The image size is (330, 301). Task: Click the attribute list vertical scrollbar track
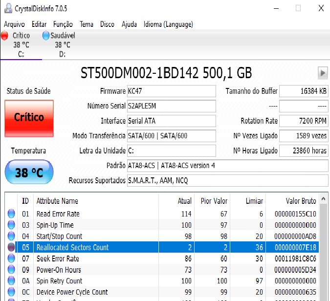324,253
